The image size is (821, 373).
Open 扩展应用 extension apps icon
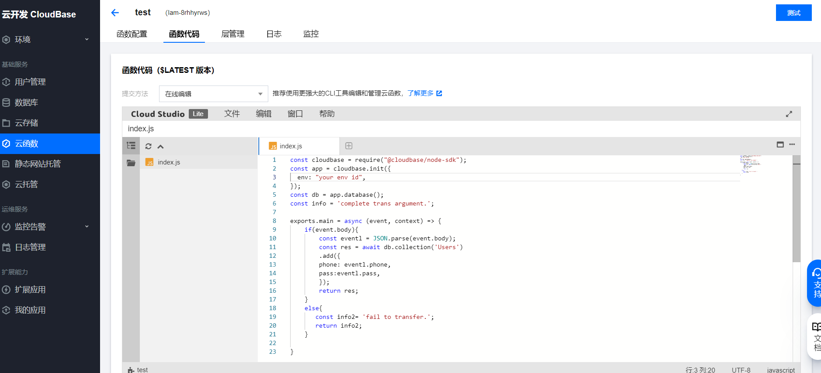[x=6, y=290]
